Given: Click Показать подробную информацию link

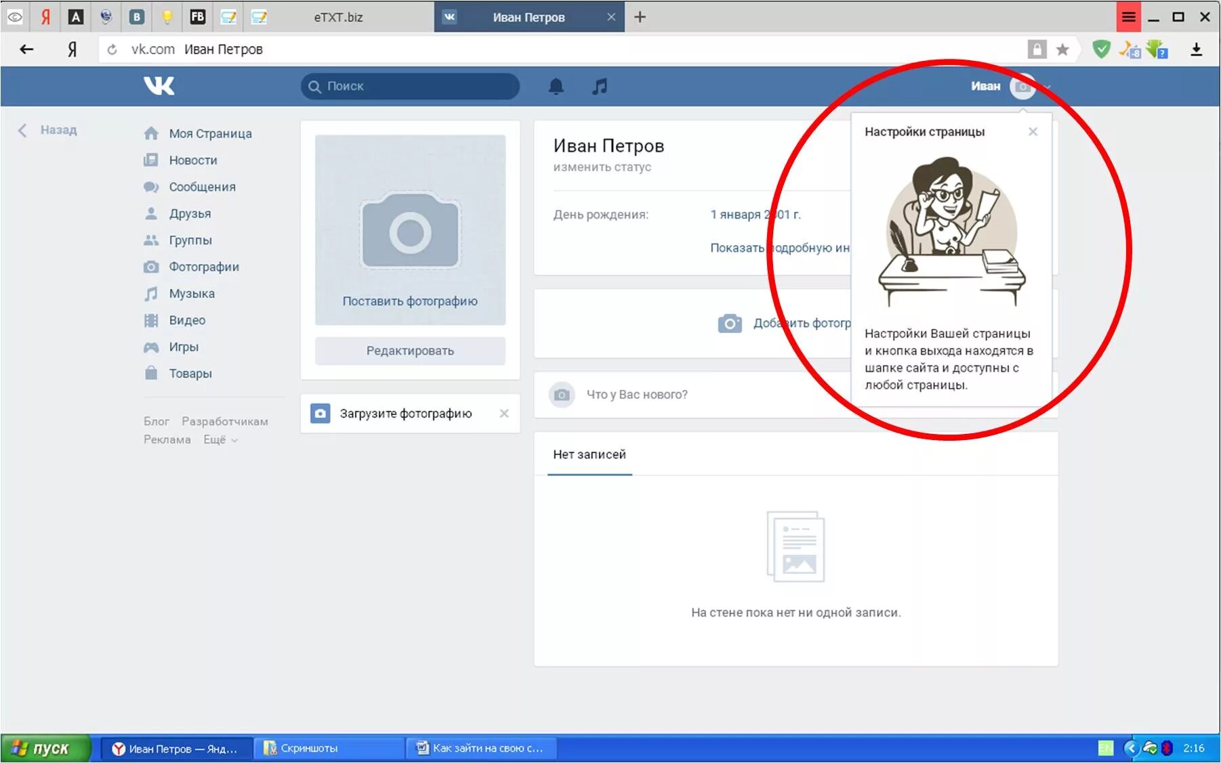Looking at the screenshot, I should [x=780, y=248].
